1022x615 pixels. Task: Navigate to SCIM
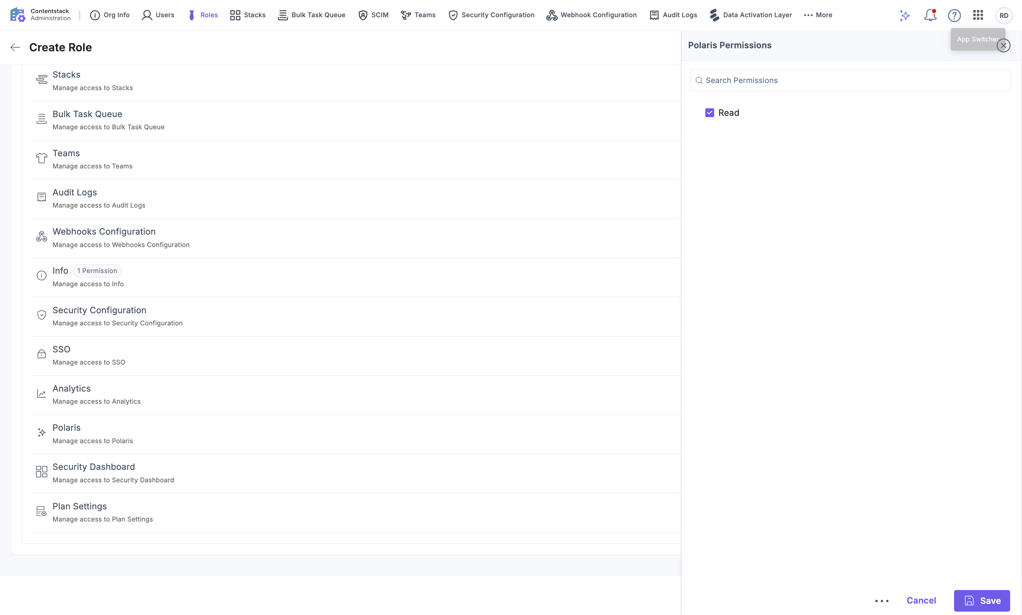pos(373,15)
